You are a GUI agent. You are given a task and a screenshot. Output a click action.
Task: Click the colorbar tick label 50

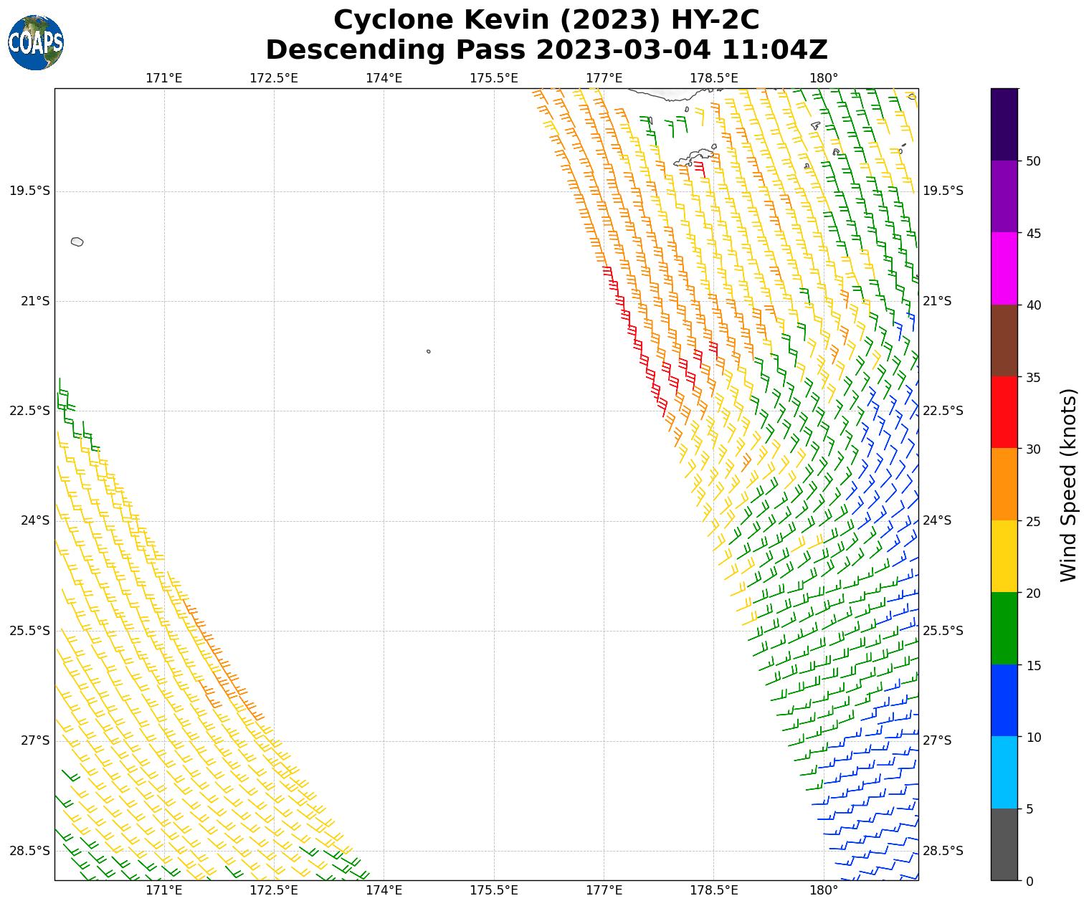point(1033,161)
